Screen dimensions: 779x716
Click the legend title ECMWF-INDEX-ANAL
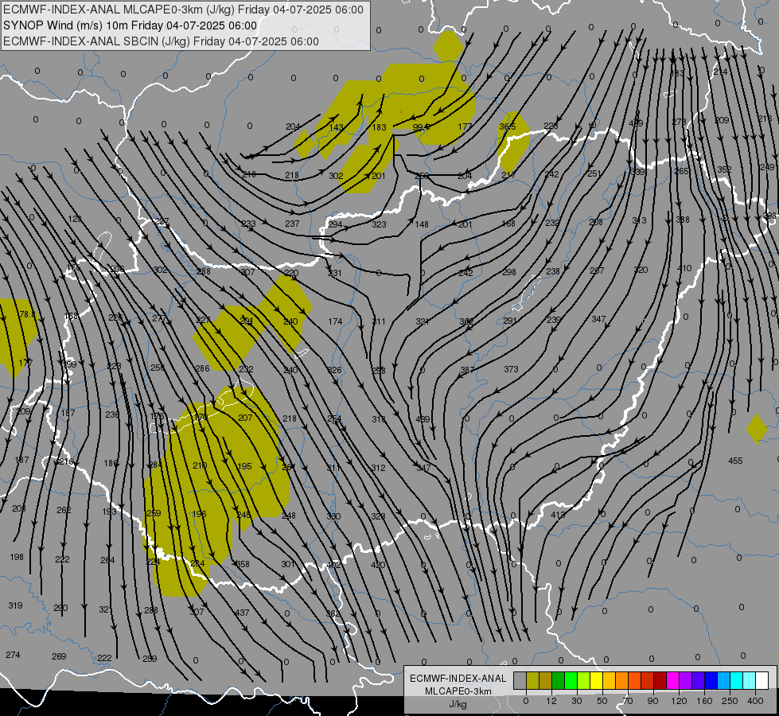coord(458,679)
